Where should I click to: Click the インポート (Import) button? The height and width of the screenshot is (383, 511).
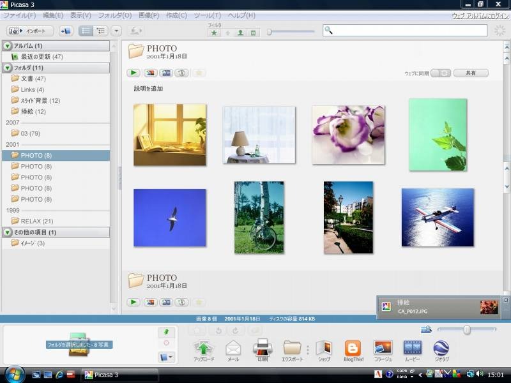tap(30, 31)
